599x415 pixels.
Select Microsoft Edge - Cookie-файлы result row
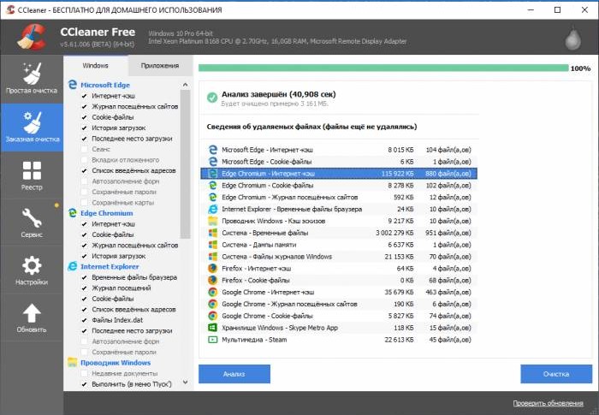point(339,162)
